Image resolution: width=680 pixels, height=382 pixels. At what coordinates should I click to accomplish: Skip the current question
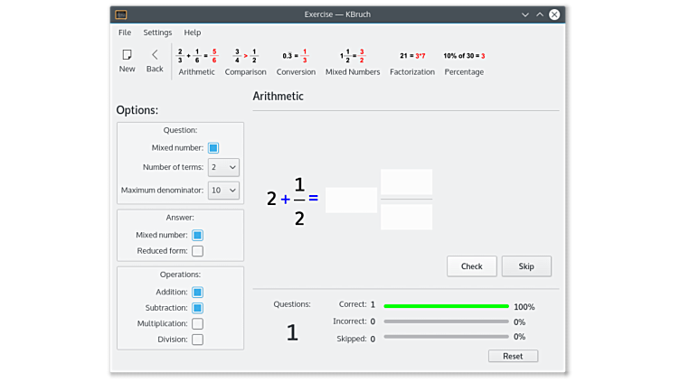coord(526,266)
